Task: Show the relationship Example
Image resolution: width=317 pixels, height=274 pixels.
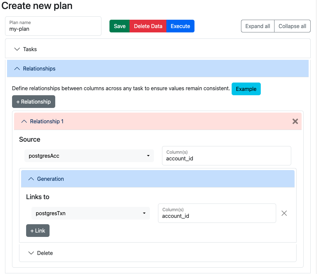Action: [x=246, y=89]
